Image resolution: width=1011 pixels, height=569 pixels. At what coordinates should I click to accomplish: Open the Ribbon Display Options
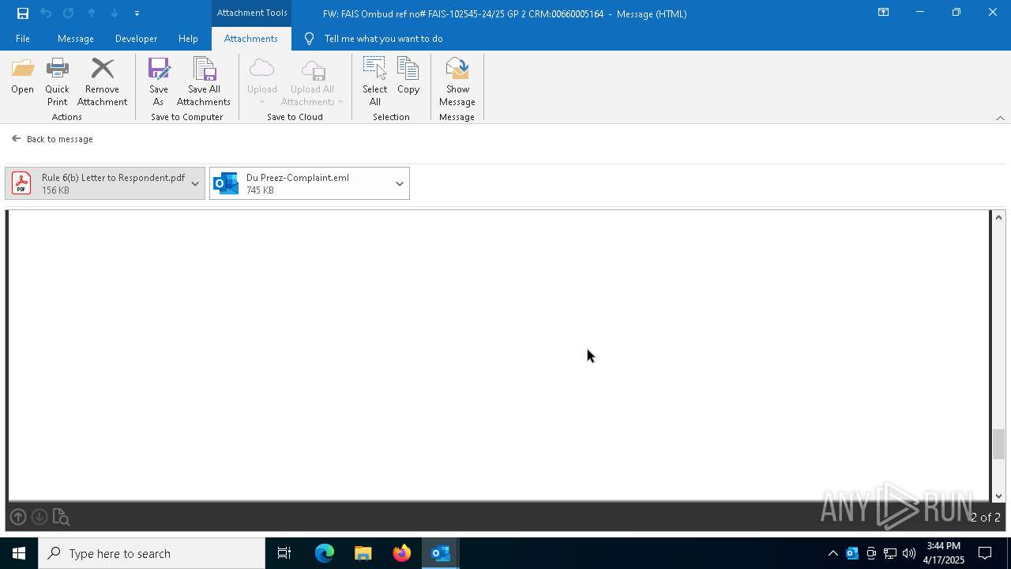pyautogui.click(x=883, y=13)
